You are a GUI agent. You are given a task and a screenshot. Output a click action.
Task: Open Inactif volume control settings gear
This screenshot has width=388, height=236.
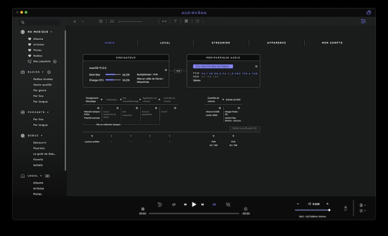click(175, 108)
